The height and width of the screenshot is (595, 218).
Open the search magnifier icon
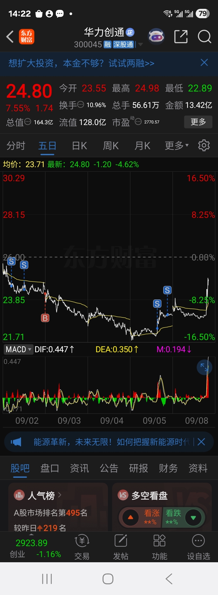click(x=205, y=37)
